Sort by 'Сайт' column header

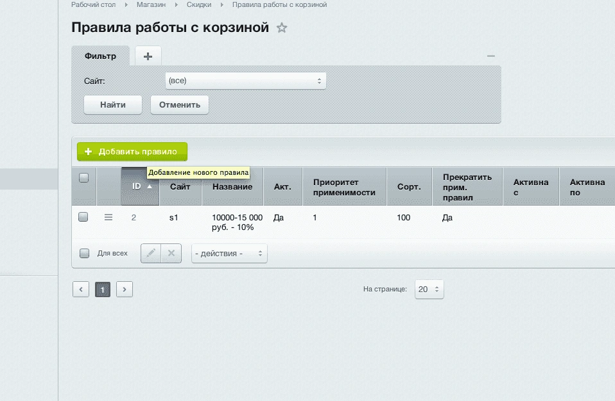pos(180,186)
